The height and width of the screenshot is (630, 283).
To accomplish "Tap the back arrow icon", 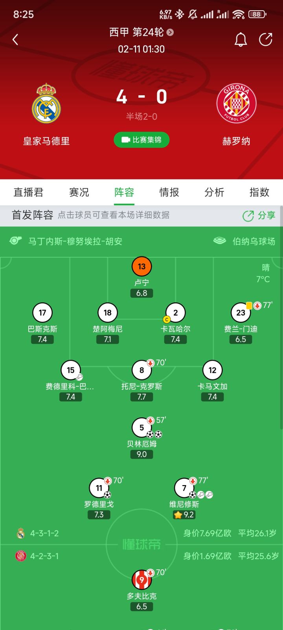I will [15, 39].
